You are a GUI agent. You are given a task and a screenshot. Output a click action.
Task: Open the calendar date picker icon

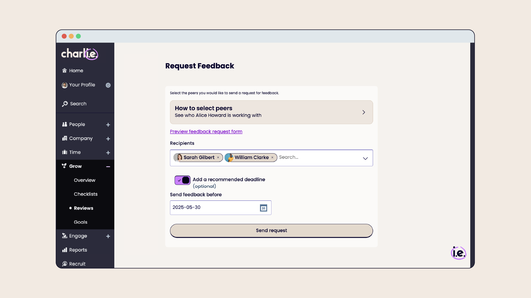click(x=263, y=208)
